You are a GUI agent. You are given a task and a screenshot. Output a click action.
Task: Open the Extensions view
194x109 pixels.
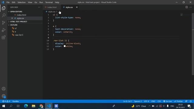pos(4,37)
